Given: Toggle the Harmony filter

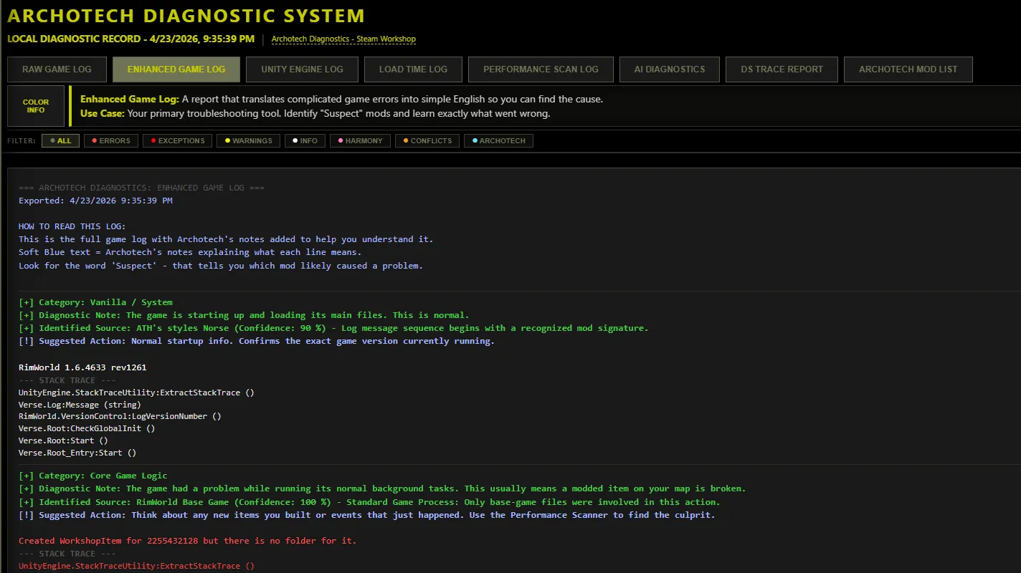Looking at the screenshot, I should pos(360,141).
